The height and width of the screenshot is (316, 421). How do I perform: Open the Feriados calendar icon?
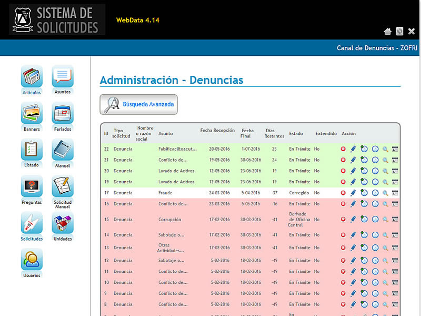click(x=63, y=113)
